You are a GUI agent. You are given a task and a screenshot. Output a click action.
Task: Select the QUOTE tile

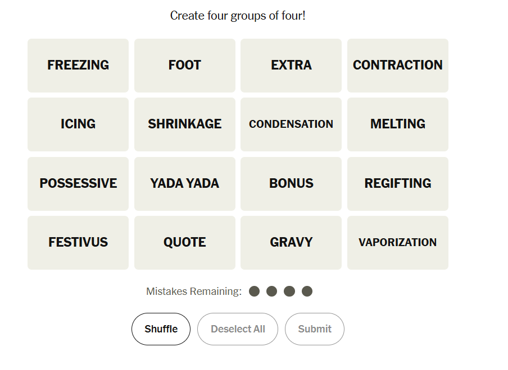point(184,243)
